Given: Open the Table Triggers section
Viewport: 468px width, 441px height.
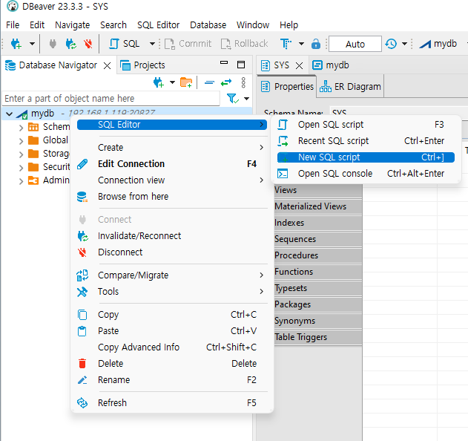Looking at the screenshot, I should (x=300, y=337).
